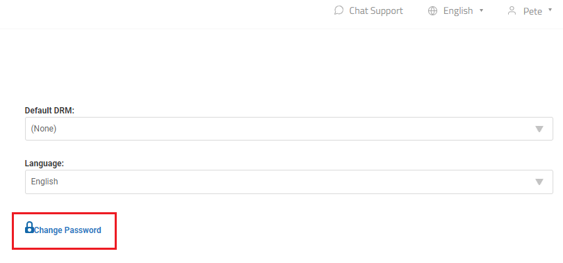This screenshot has width=563, height=263.
Task: Open the Language combo box
Action: pyautogui.click(x=288, y=182)
